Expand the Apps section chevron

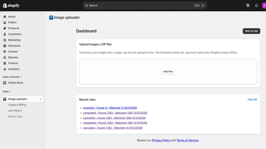(x=10, y=91)
